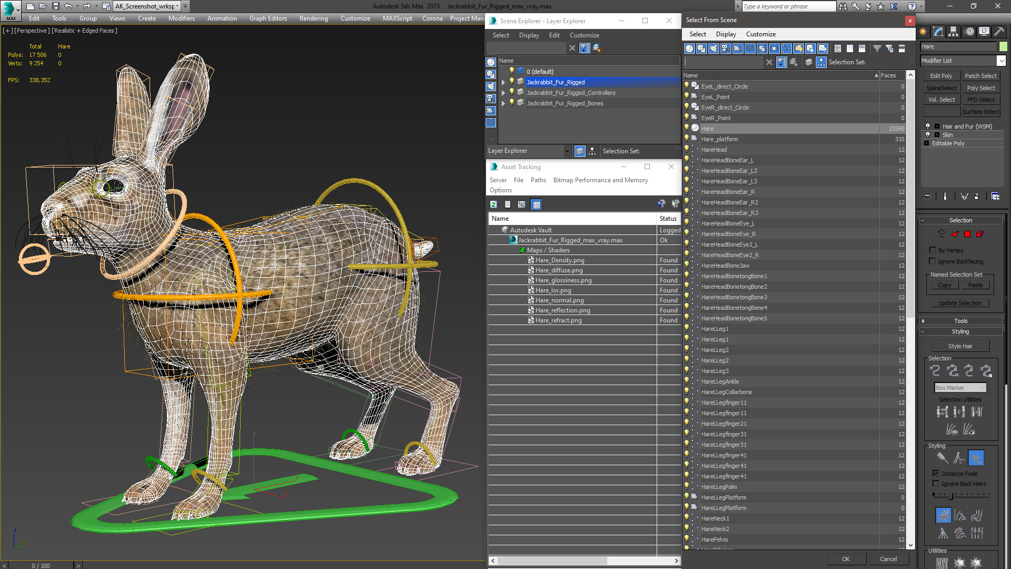Open the Modify command panel tab
1011x569 pixels.
coord(938,32)
